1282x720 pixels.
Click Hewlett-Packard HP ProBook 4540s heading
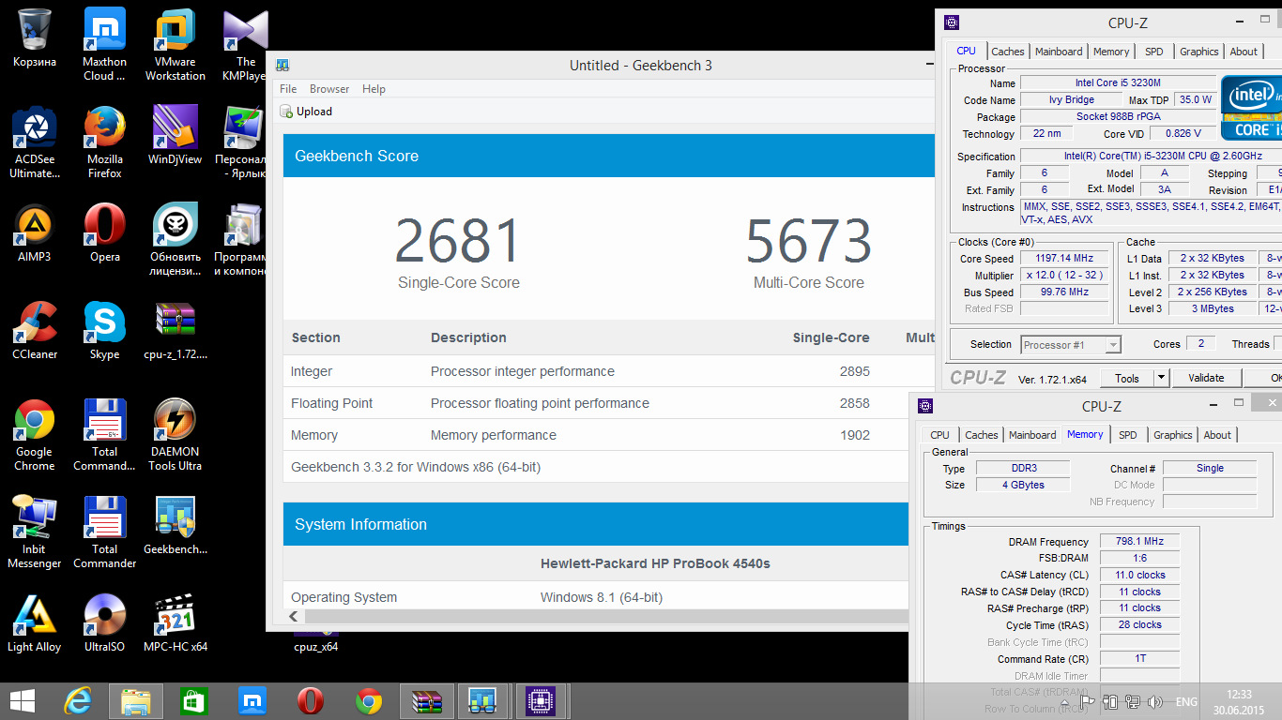point(655,563)
